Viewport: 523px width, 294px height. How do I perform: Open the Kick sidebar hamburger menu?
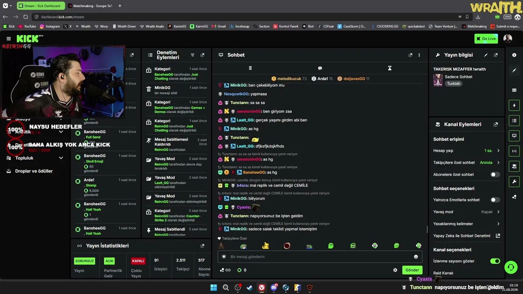click(9, 39)
